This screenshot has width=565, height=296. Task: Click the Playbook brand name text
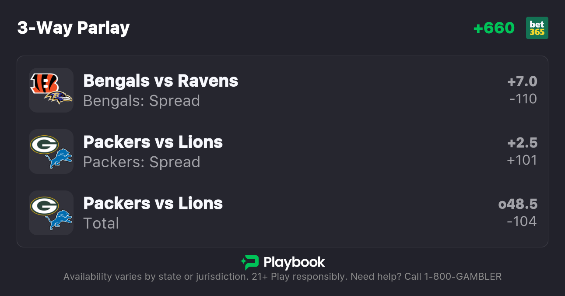tap(294, 262)
